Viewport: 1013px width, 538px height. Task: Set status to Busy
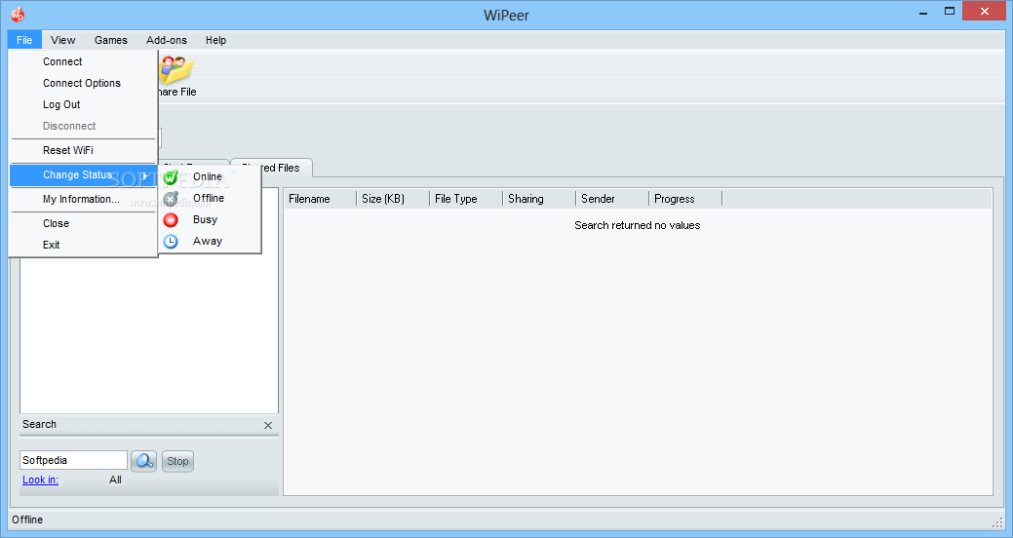(x=210, y=219)
